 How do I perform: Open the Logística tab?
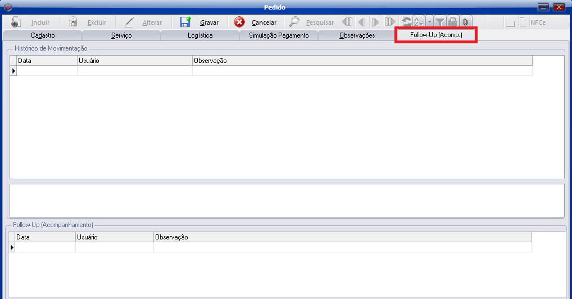(x=200, y=35)
